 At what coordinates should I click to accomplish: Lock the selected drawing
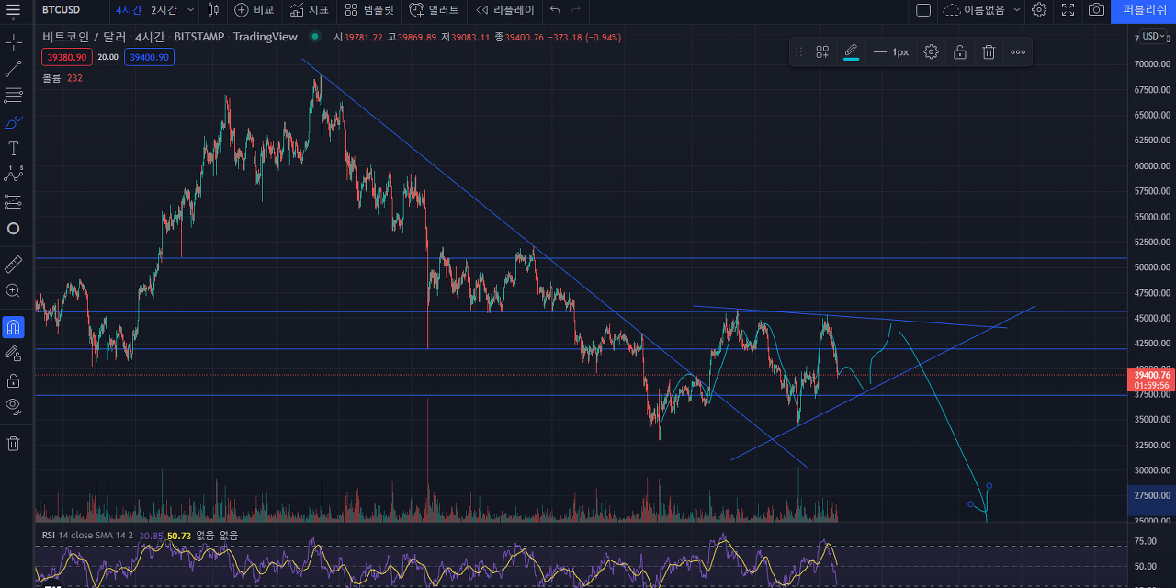tap(959, 52)
